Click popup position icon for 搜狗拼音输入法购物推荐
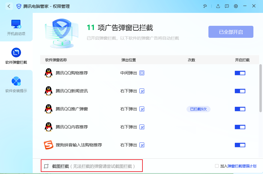This screenshot has height=174, width=263. coord(142,145)
